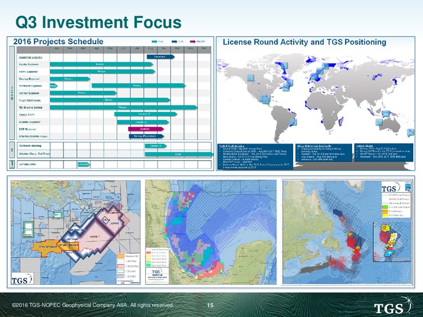Click the 'WesternGeco Coil Crew' row label
423x317 pixels.
tap(34, 154)
